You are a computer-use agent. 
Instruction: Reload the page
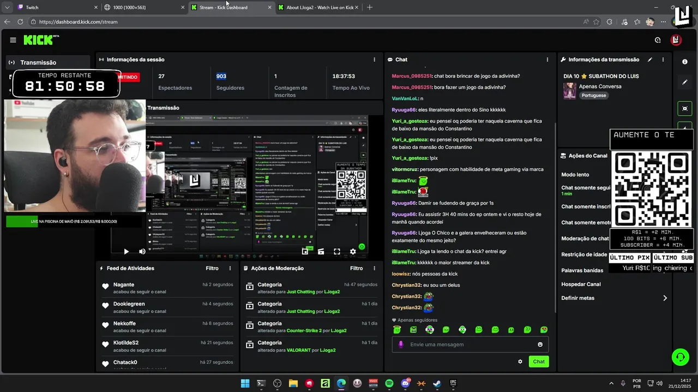(x=20, y=22)
